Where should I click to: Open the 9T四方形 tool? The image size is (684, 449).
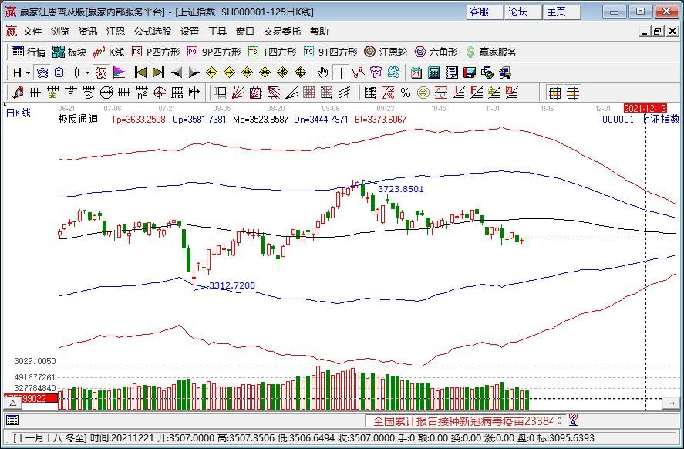click(330, 52)
